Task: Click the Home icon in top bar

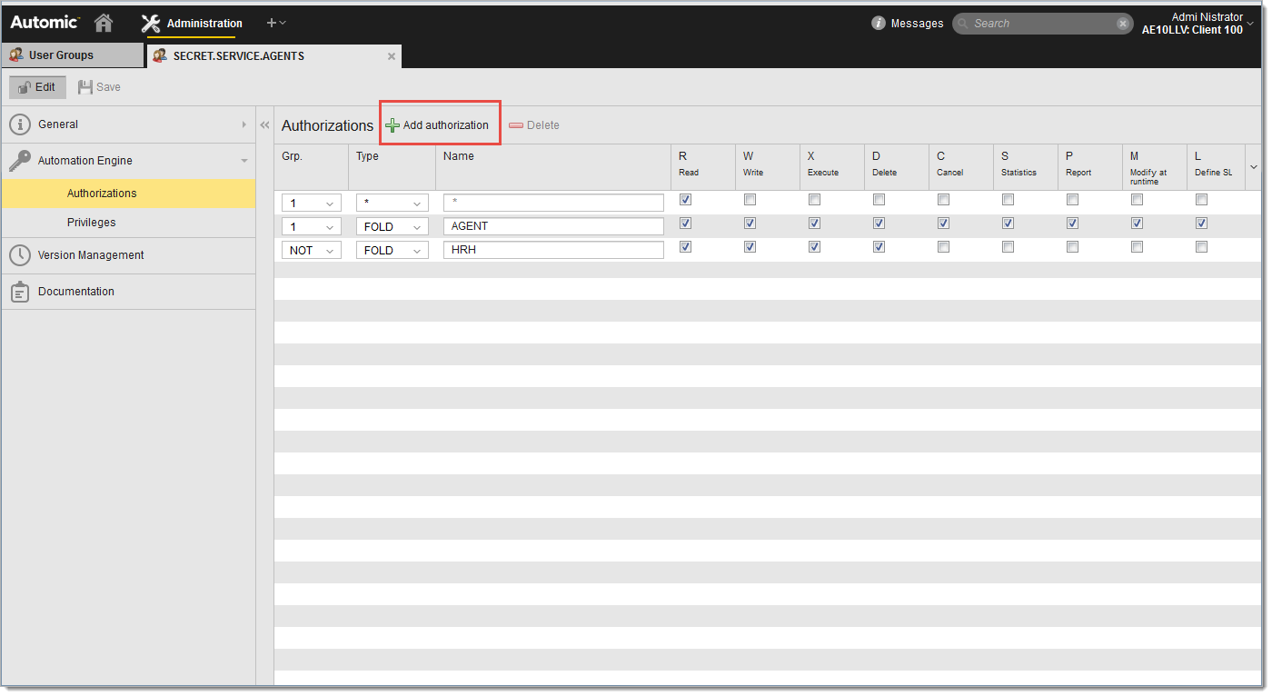Action: coord(104,23)
